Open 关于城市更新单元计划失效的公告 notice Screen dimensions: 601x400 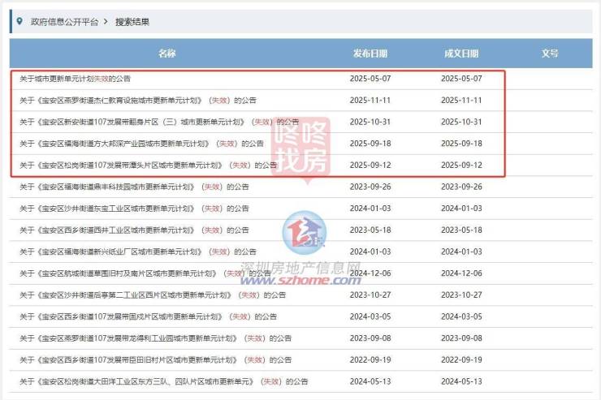[75, 79]
